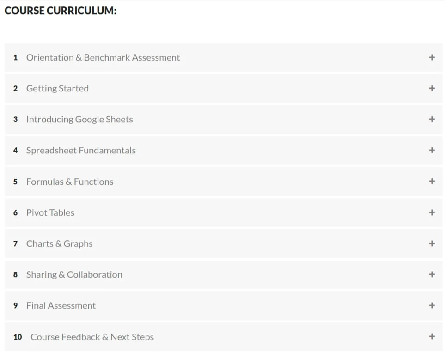Expand the Final Assessment title text
The height and width of the screenshot is (352, 445).
[x=61, y=305]
